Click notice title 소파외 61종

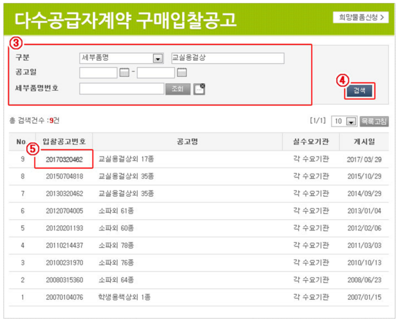point(116,211)
